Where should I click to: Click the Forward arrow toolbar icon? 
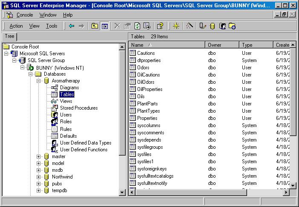coord(81,26)
